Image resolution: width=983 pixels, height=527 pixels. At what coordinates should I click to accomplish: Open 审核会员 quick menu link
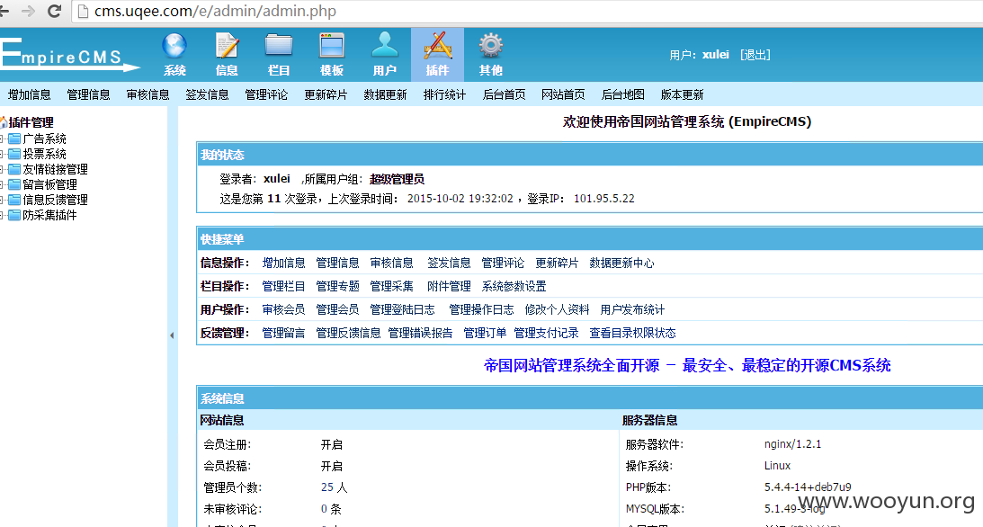click(x=283, y=309)
